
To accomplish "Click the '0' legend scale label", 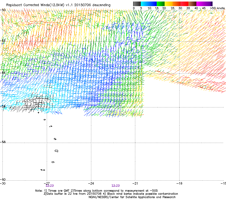I will [134, 8].
